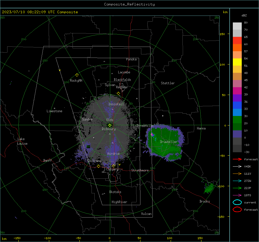Click the red forecast ellipse legend icon
Viewport: 259px width, 242px height.
click(237, 209)
